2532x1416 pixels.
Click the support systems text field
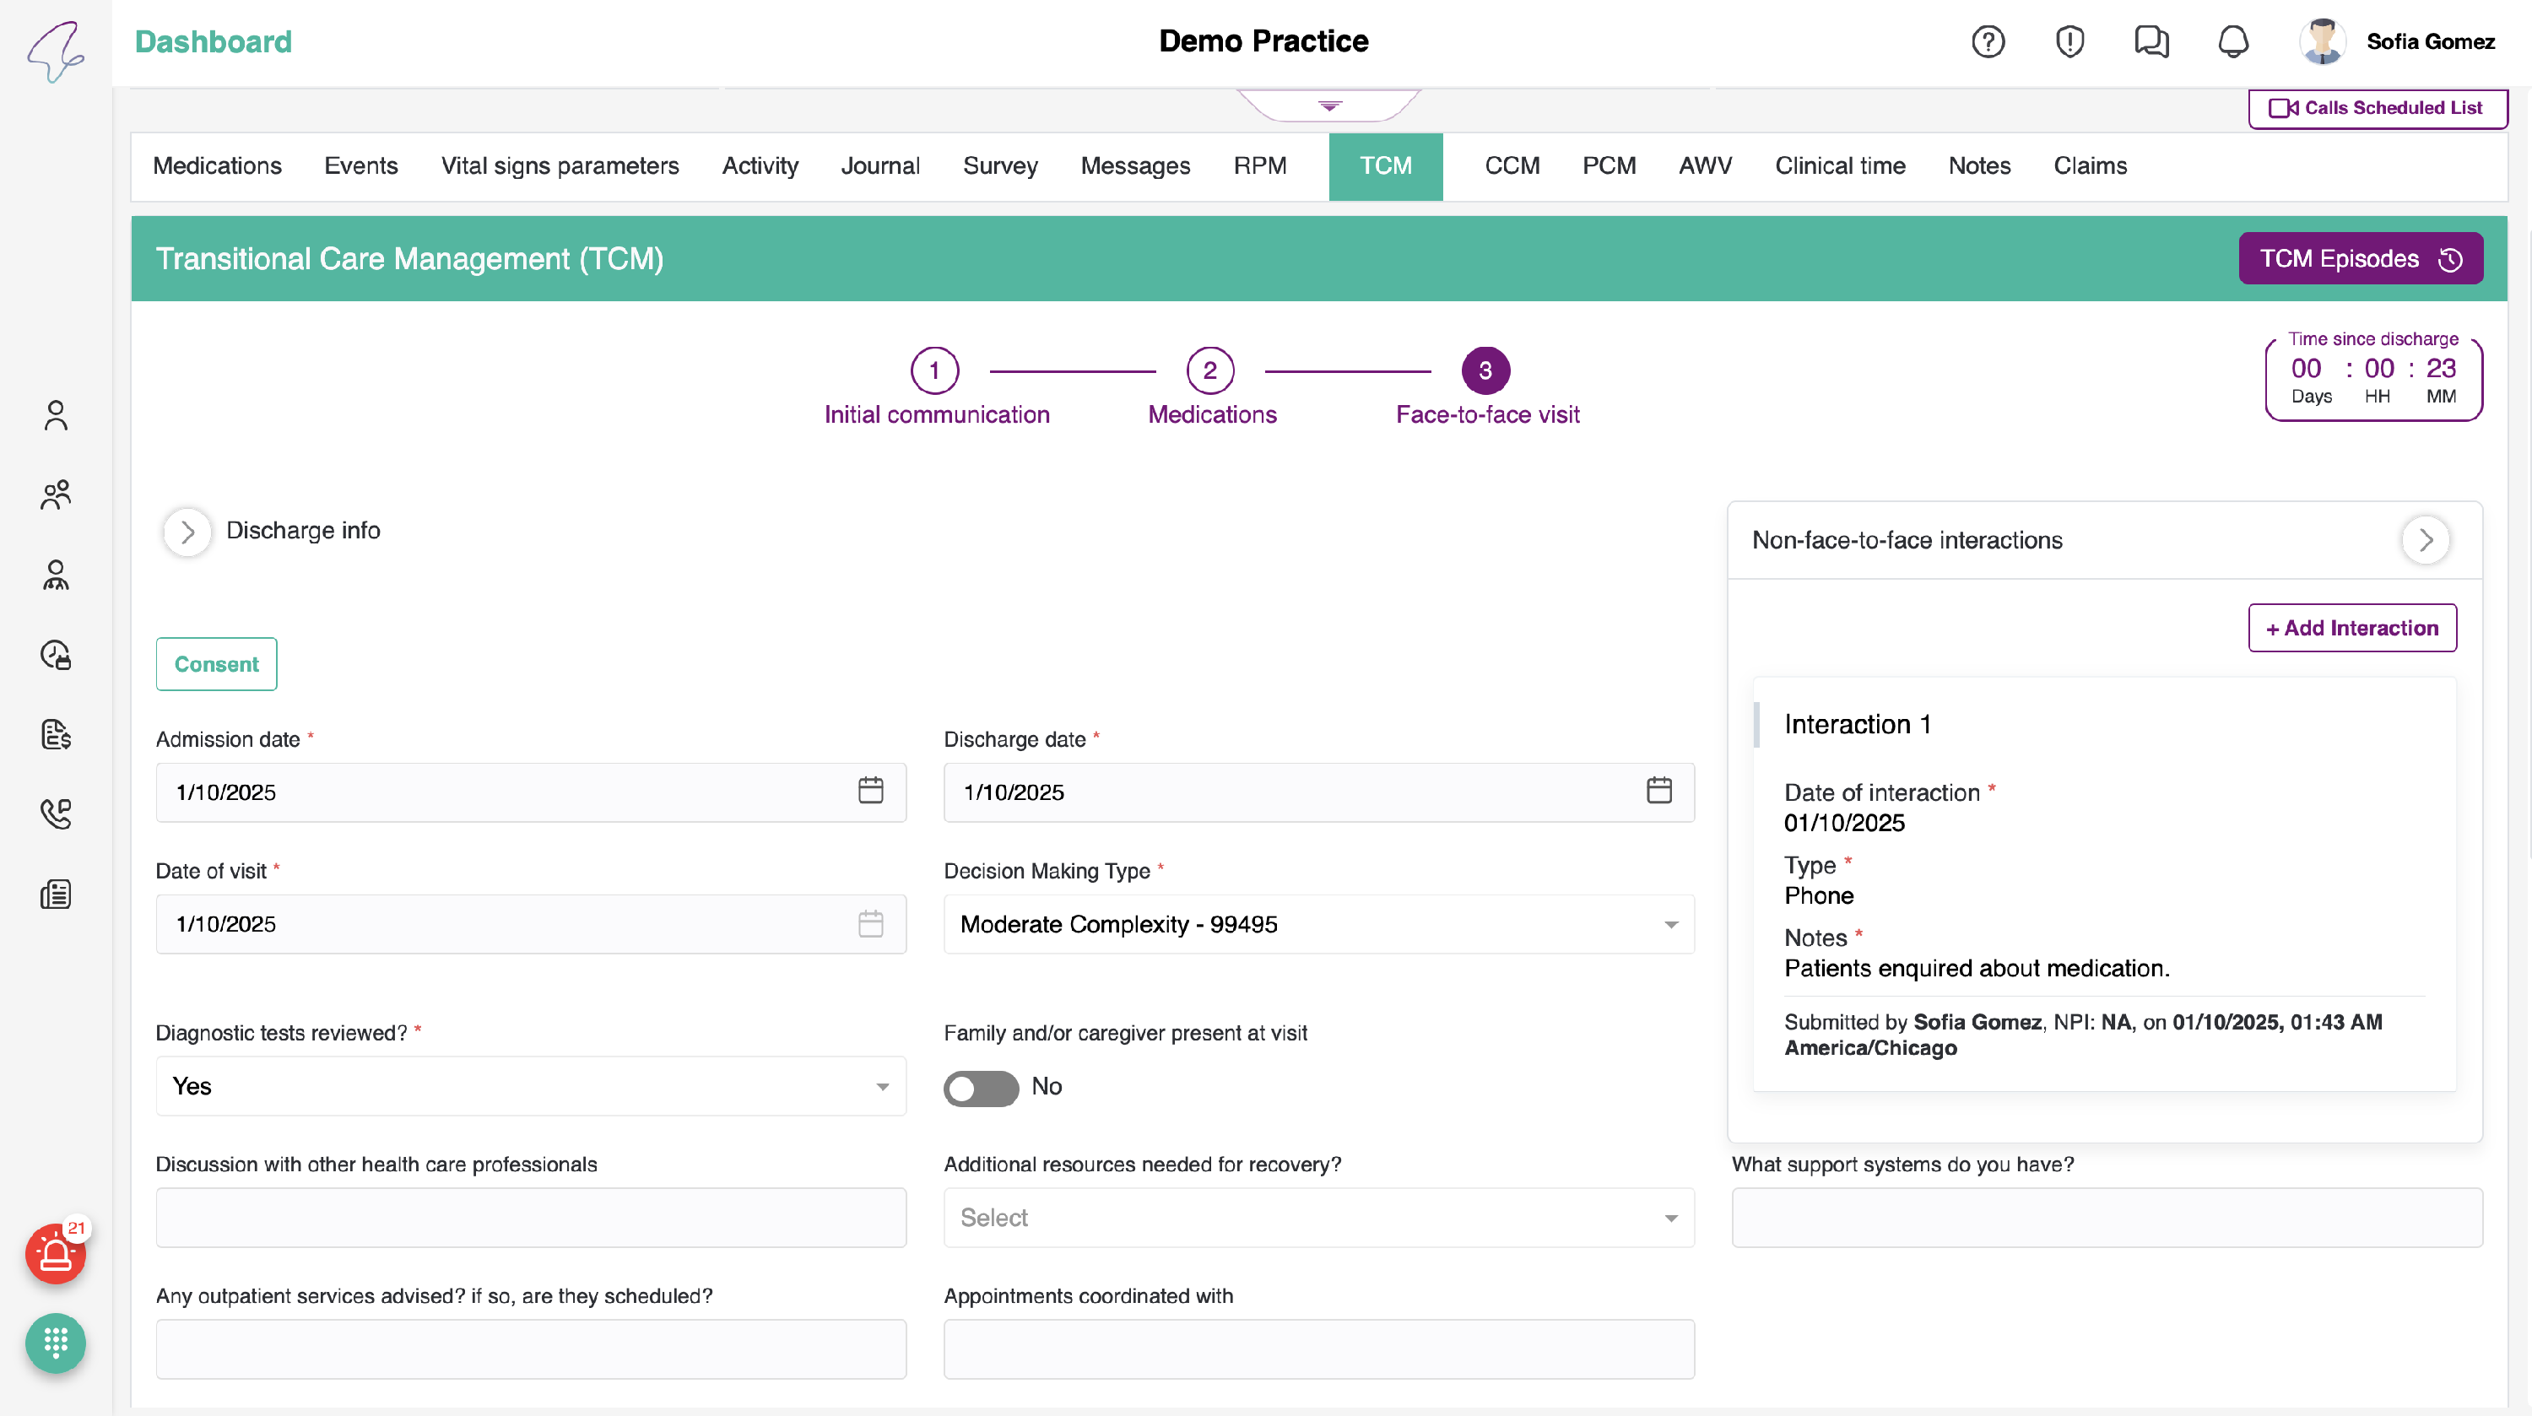click(x=2106, y=1218)
